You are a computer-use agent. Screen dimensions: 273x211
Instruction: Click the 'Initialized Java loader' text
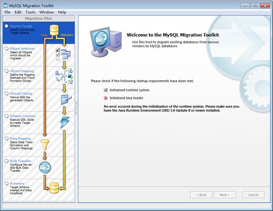[x=126, y=98]
